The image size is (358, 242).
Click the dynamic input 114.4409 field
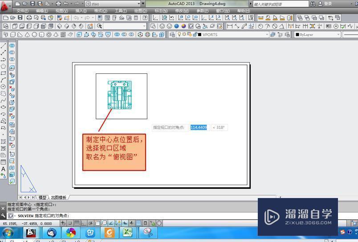point(199,127)
